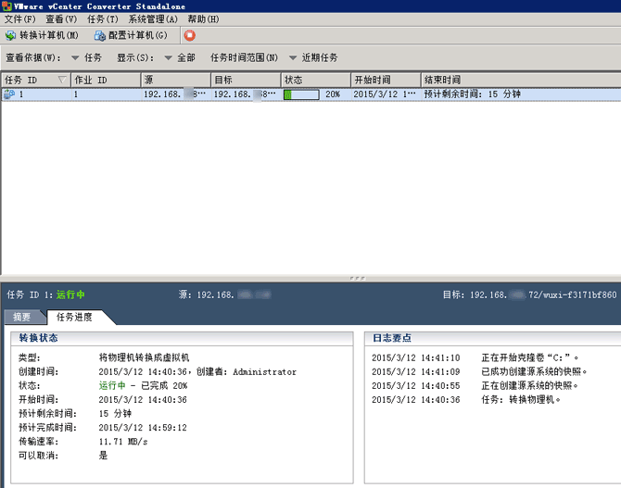Click log entry '已成功创建源系统的快照'
Screen dimensions: 621x488
tap(534, 371)
